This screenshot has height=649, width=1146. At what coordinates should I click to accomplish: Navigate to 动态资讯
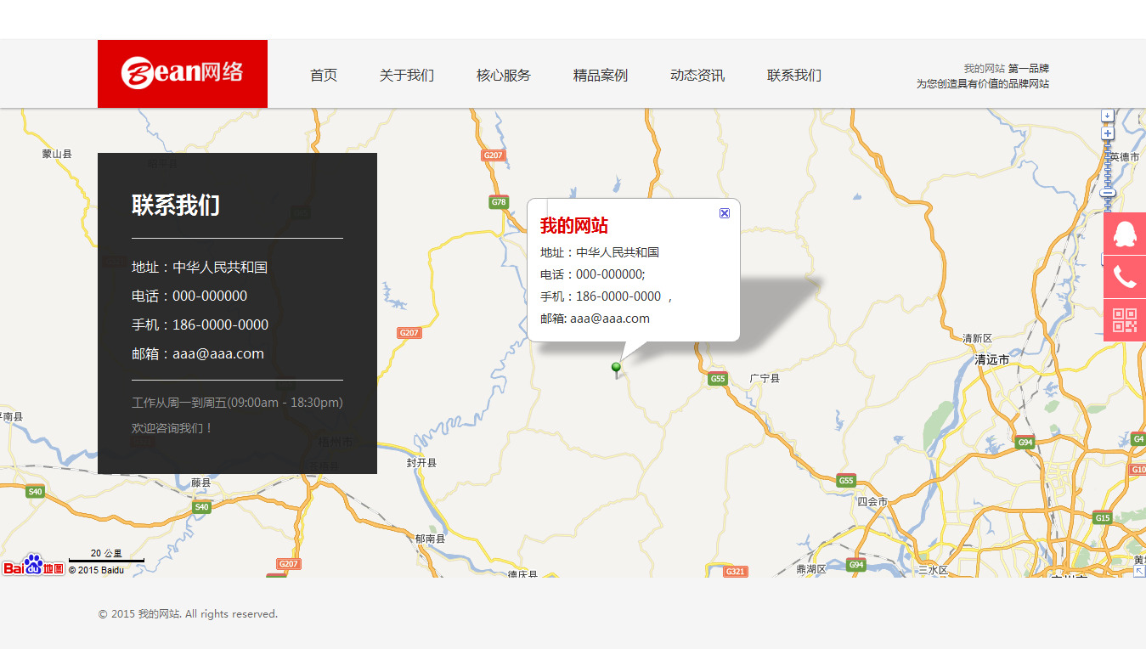(x=697, y=76)
